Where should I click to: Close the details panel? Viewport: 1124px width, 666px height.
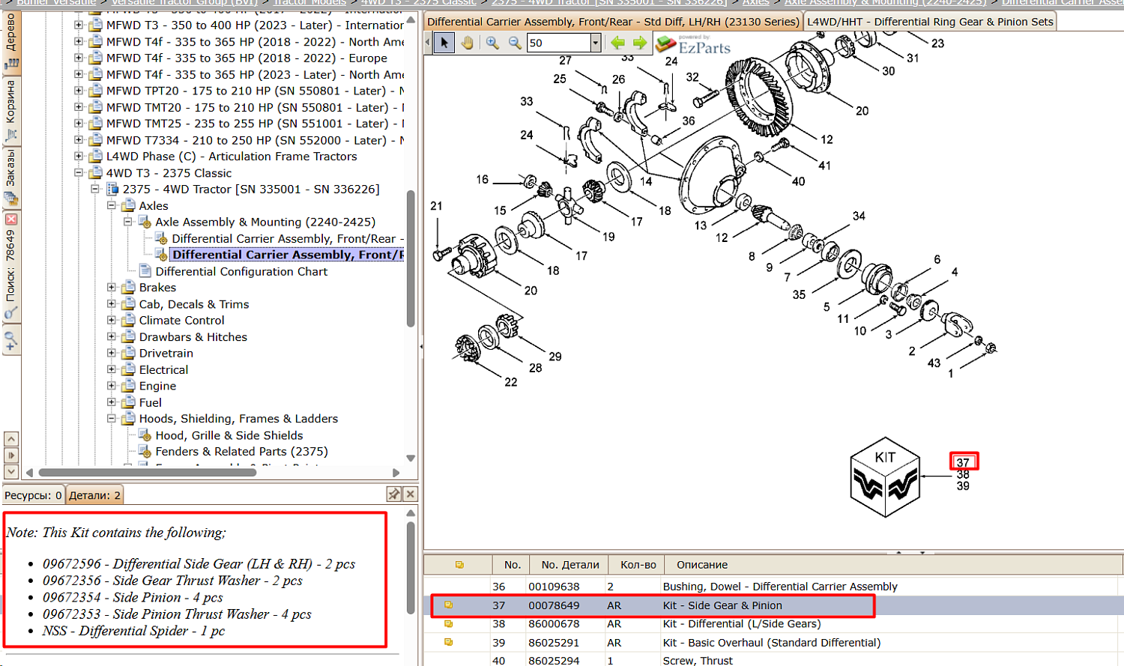point(410,494)
